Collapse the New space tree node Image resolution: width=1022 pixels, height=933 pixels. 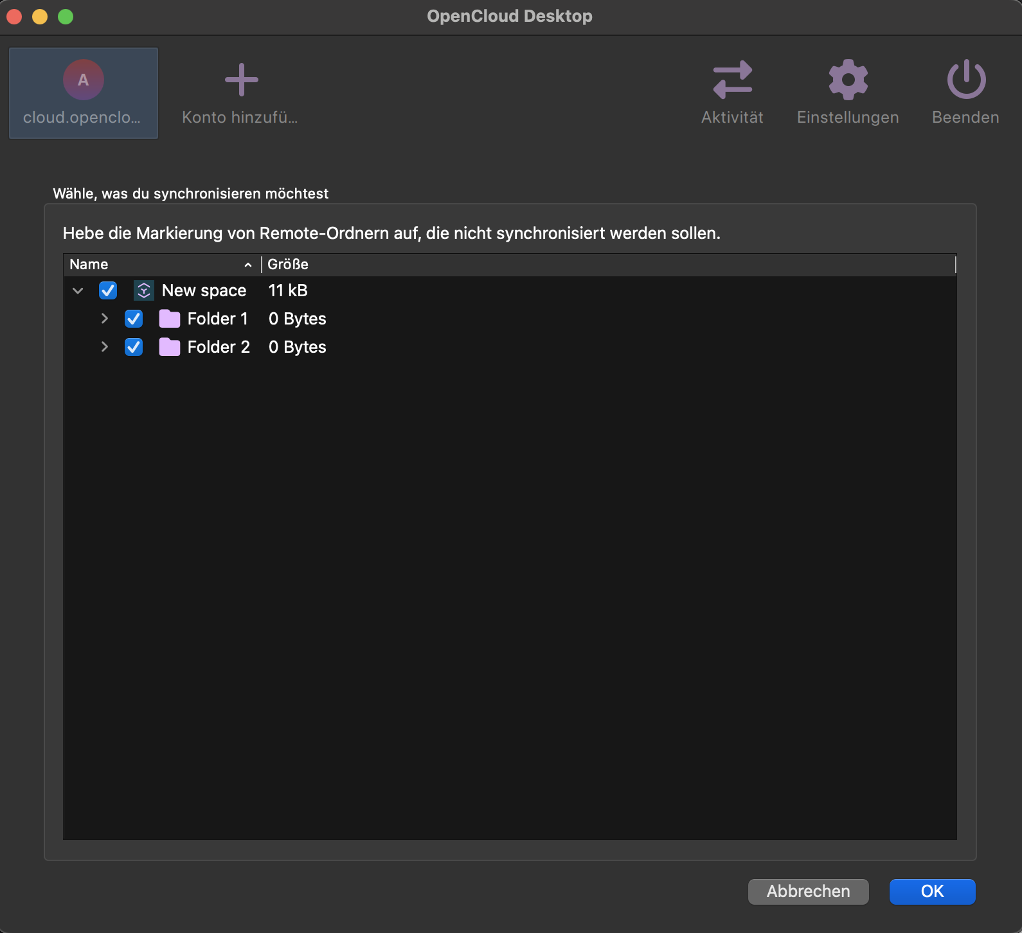(x=78, y=290)
